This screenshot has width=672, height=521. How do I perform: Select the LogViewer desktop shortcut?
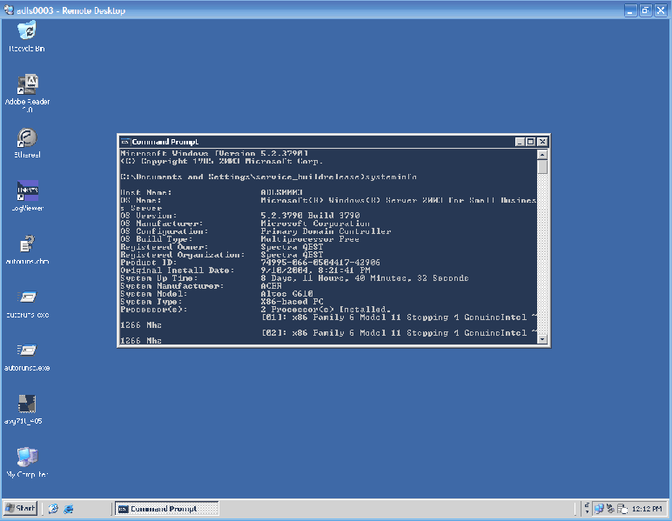pyautogui.click(x=28, y=197)
